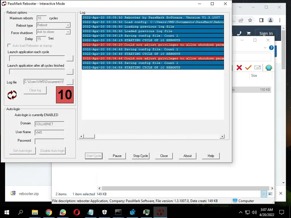Open the Windows Start menu

click(7, 212)
